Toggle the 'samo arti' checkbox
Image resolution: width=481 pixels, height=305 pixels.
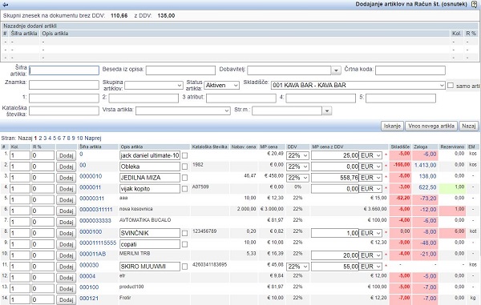451,86
